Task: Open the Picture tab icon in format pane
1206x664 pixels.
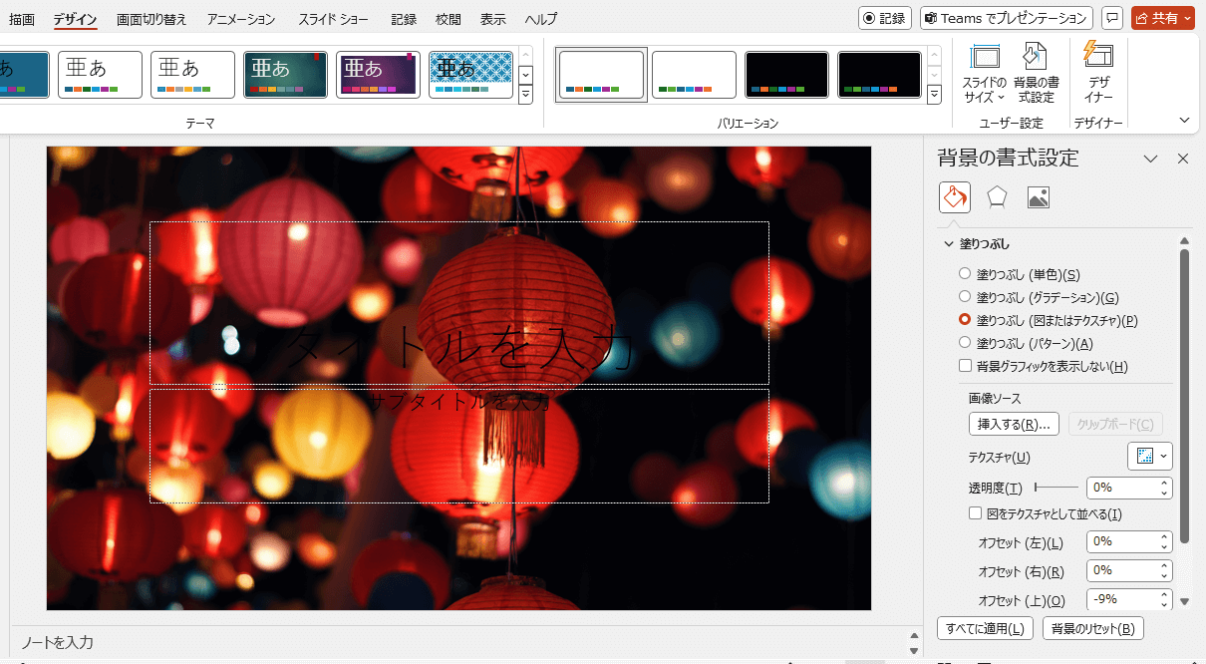Action: click(x=1039, y=197)
